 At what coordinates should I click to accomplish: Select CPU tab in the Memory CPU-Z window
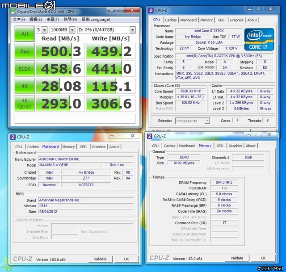click(155, 146)
